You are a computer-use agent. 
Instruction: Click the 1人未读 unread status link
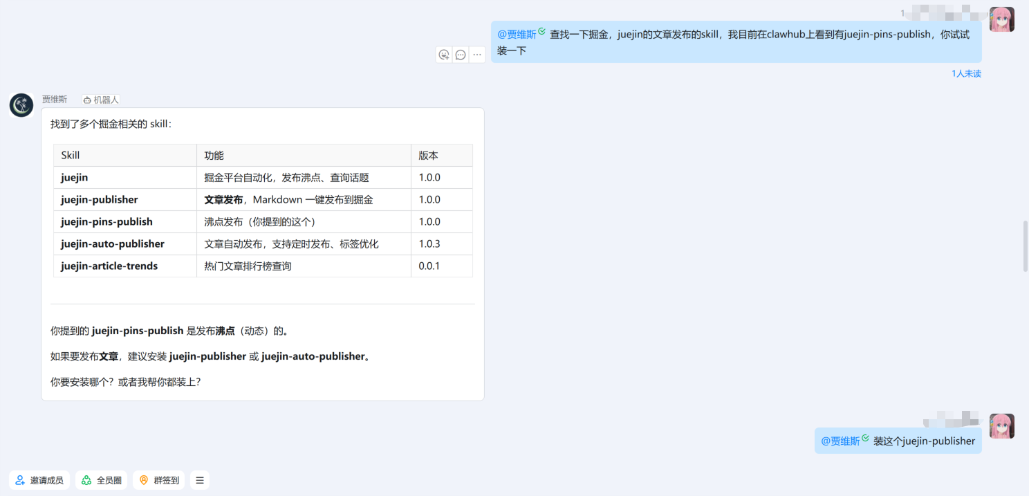coord(966,73)
